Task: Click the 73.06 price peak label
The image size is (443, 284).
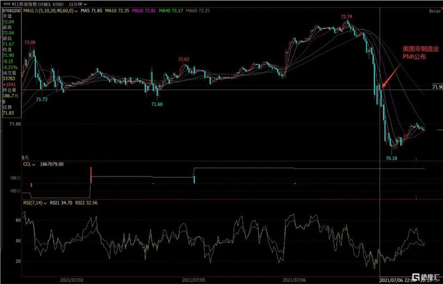Action: coord(30,42)
